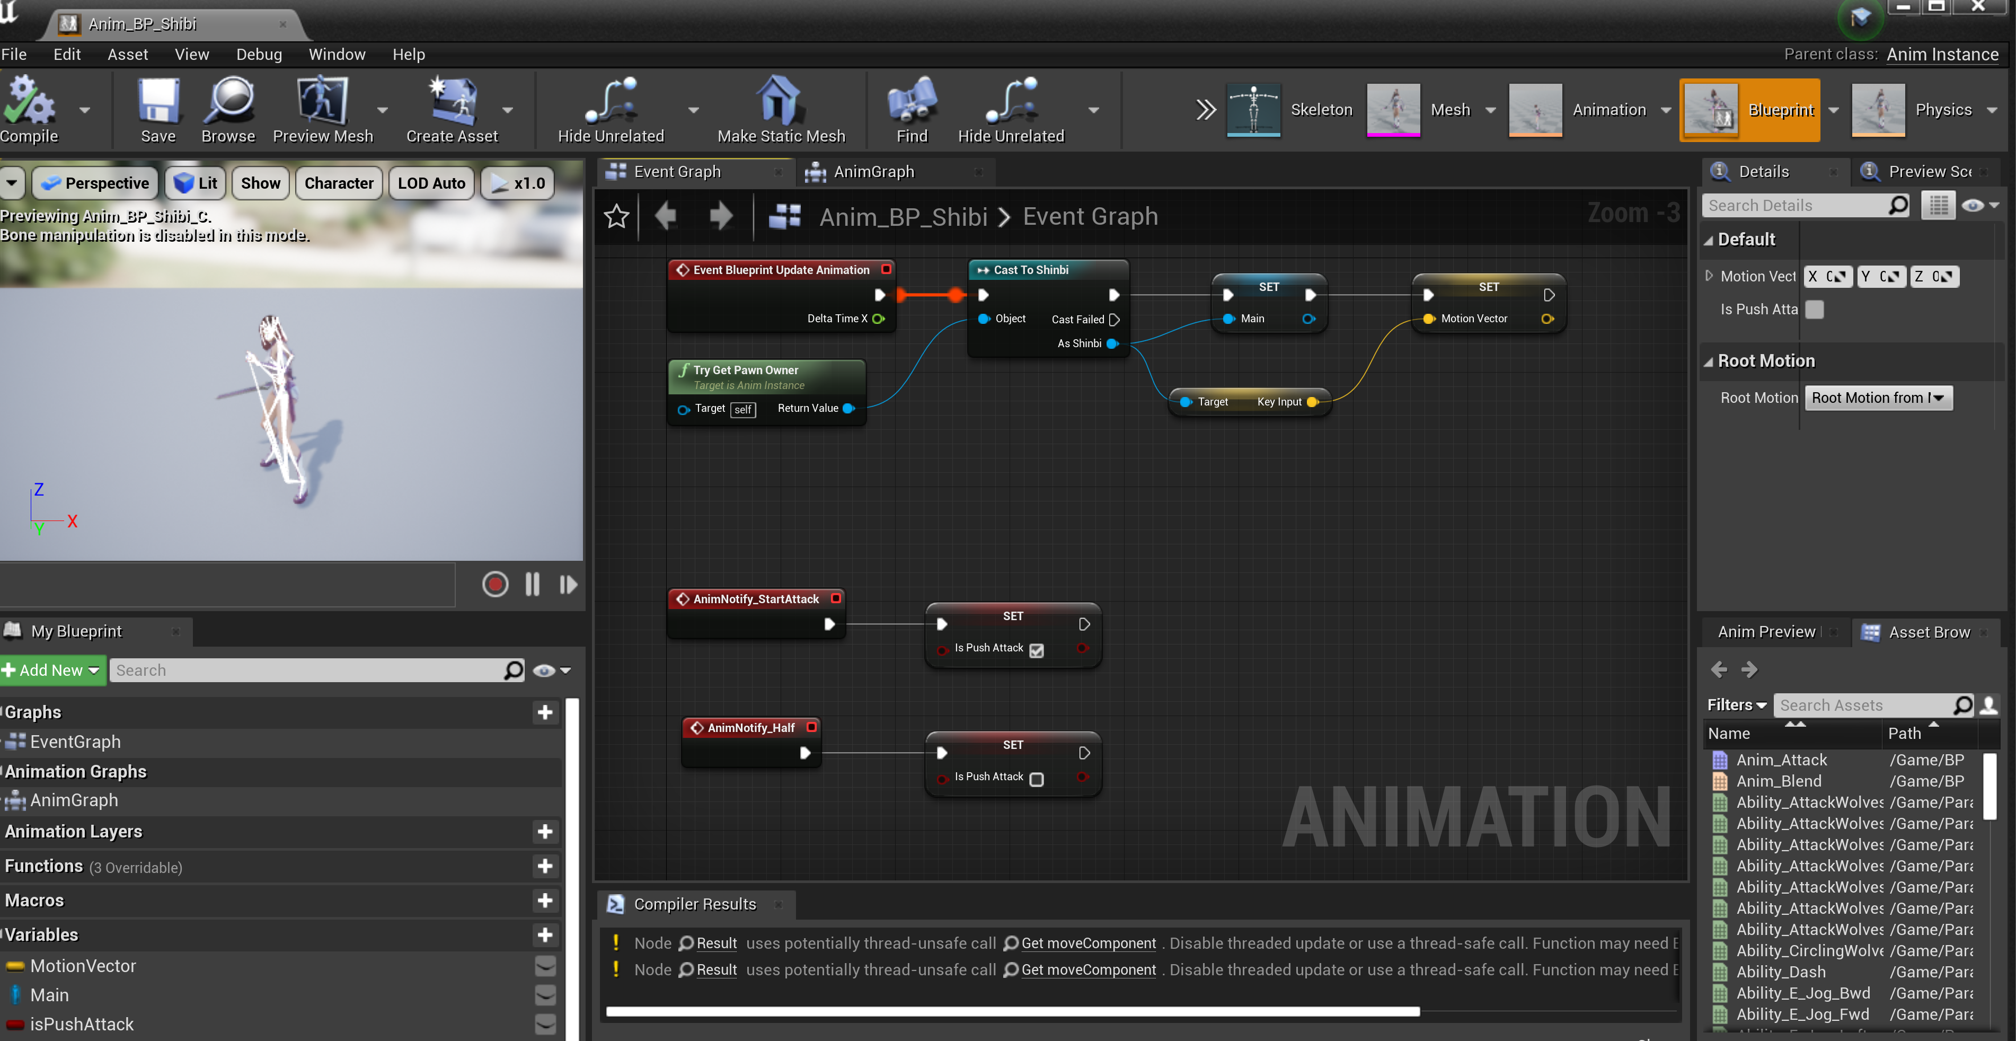Expand the Motion Vector property arrow
Viewport: 2016px width, 1041px height.
click(x=1709, y=276)
